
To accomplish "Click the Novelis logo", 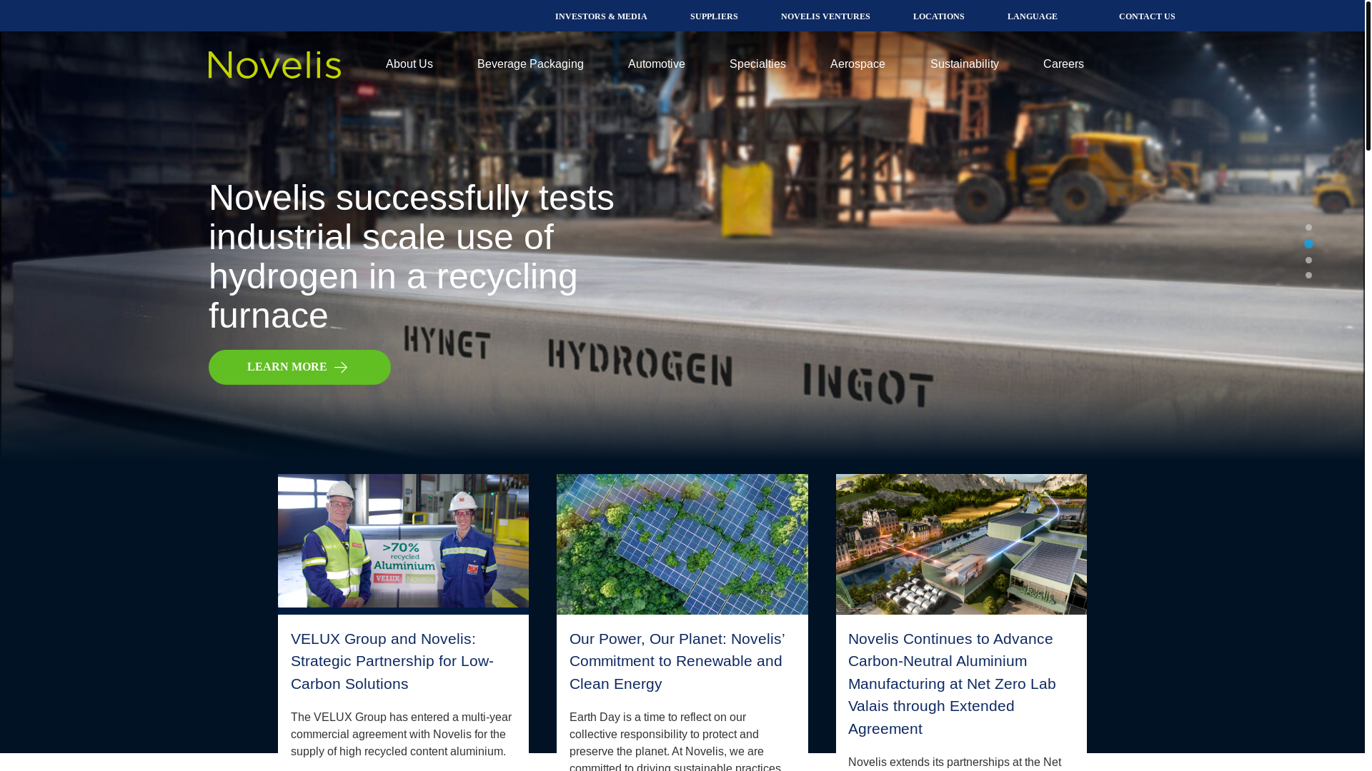I will coord(274,64).
